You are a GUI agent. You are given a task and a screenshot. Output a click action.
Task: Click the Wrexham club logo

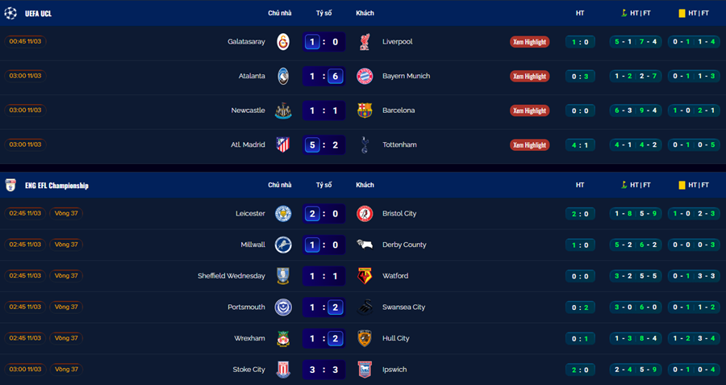pos(283,338)
